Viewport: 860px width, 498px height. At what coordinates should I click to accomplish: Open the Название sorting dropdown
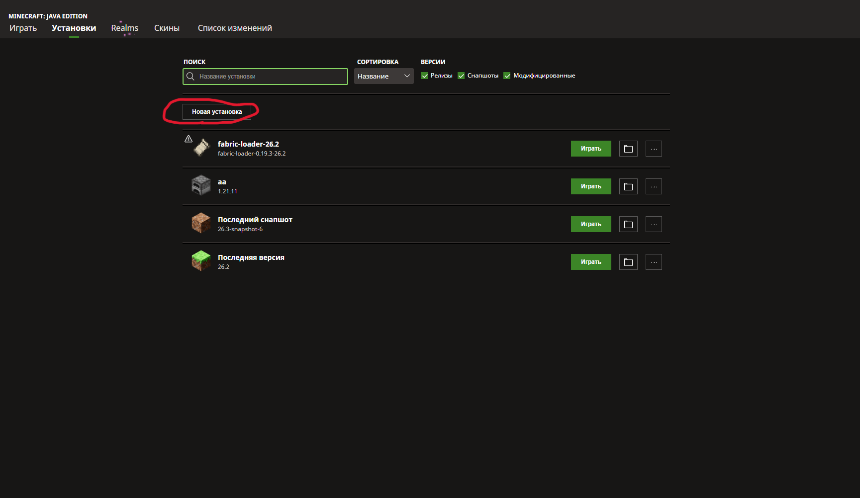point(384,76)
